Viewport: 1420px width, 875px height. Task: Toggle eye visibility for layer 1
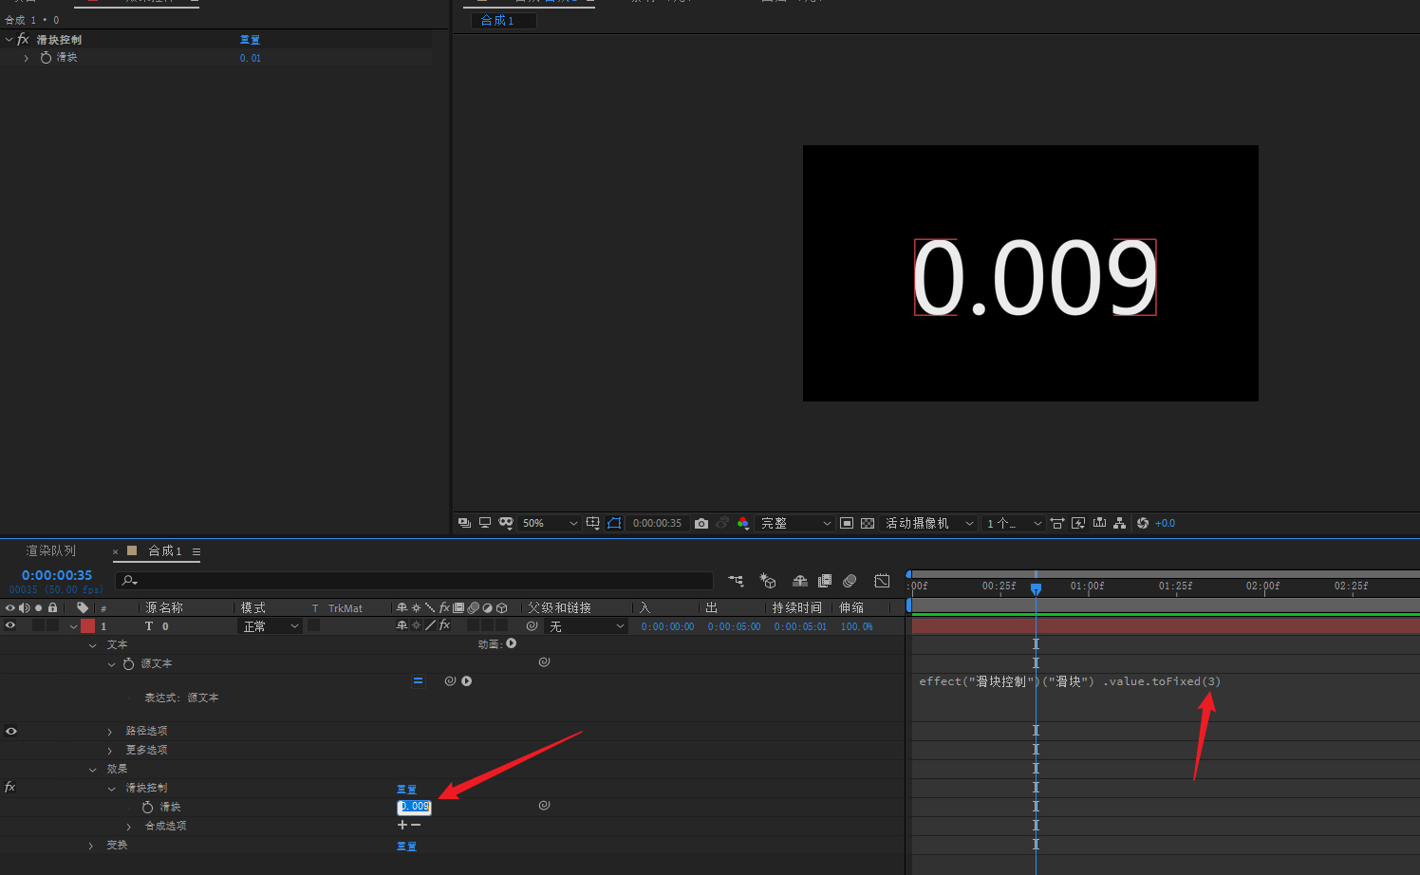pos(10,625)
